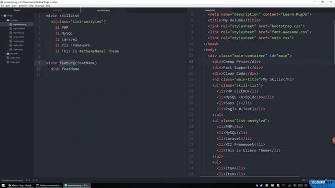Open styles.html in the project tree
The height and width of the screenshot is (188, 335).
click(x=18, y=45)
